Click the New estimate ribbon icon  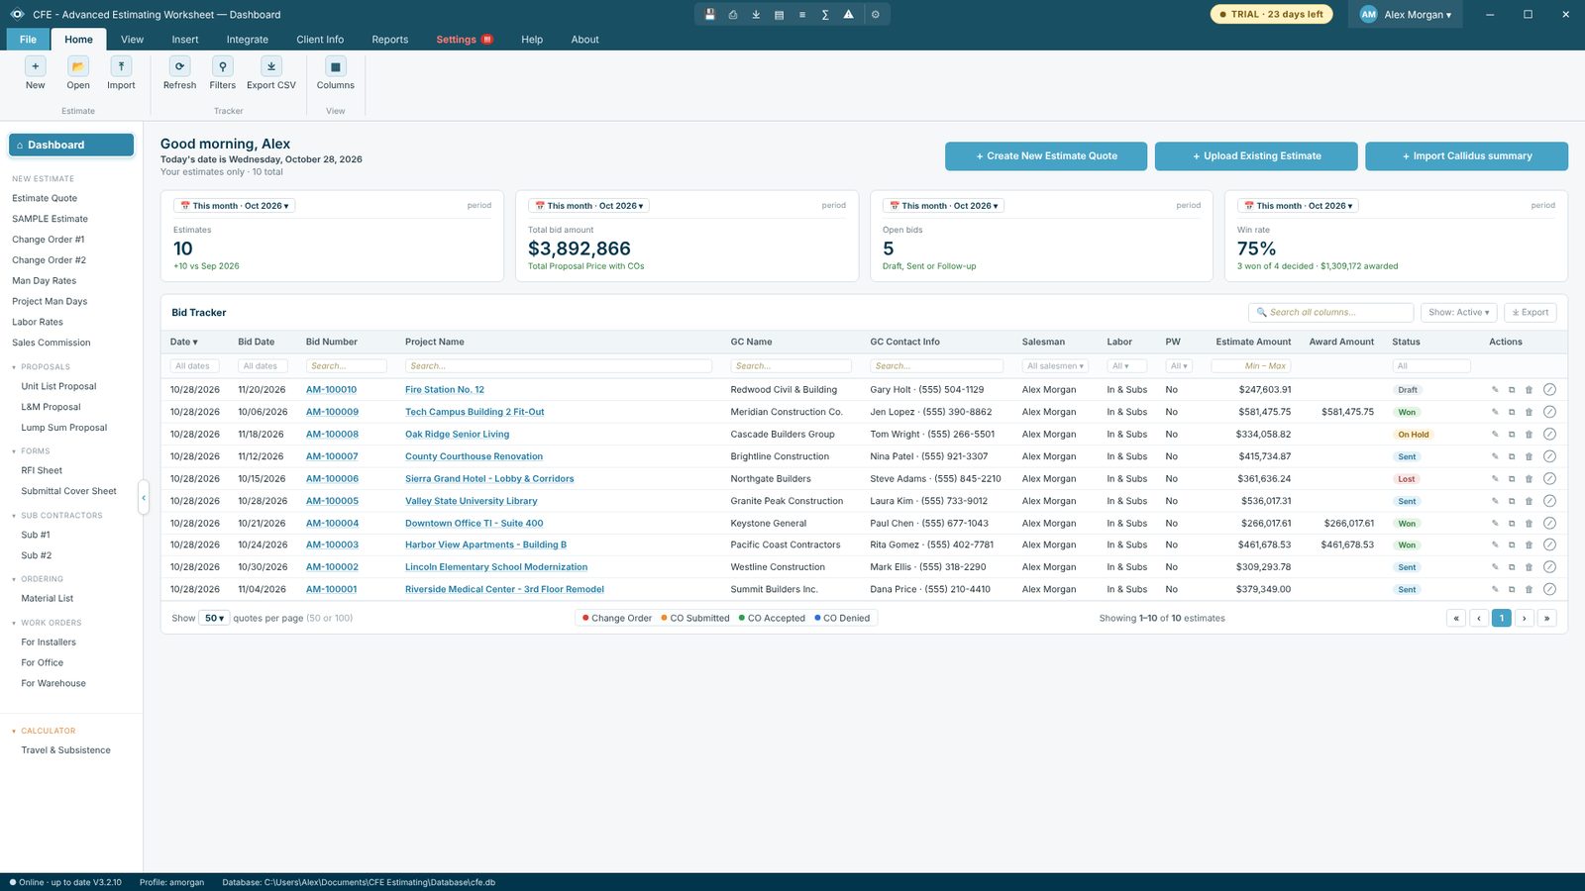(x=36, y=66)
